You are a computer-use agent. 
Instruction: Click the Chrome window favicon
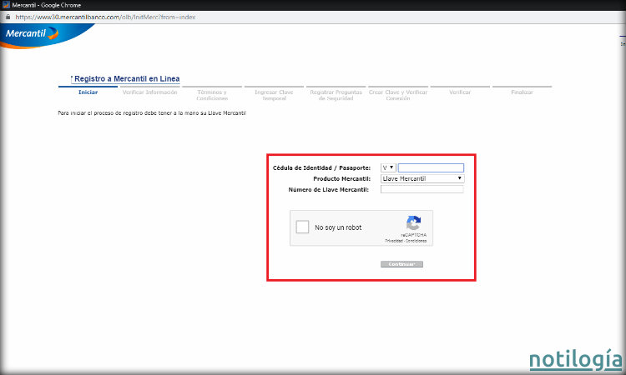[x=6, y=5]
